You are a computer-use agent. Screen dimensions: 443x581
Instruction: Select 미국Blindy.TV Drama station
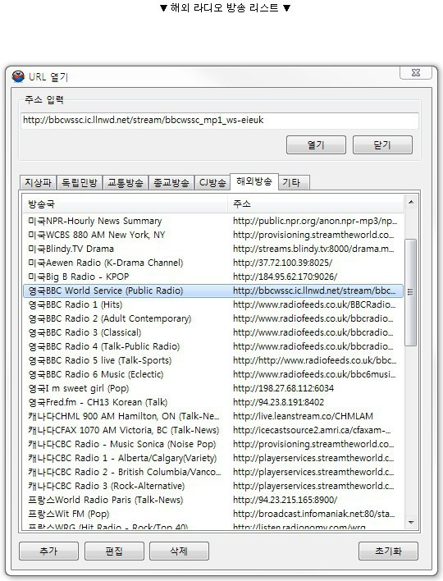[x=212, y=249]
